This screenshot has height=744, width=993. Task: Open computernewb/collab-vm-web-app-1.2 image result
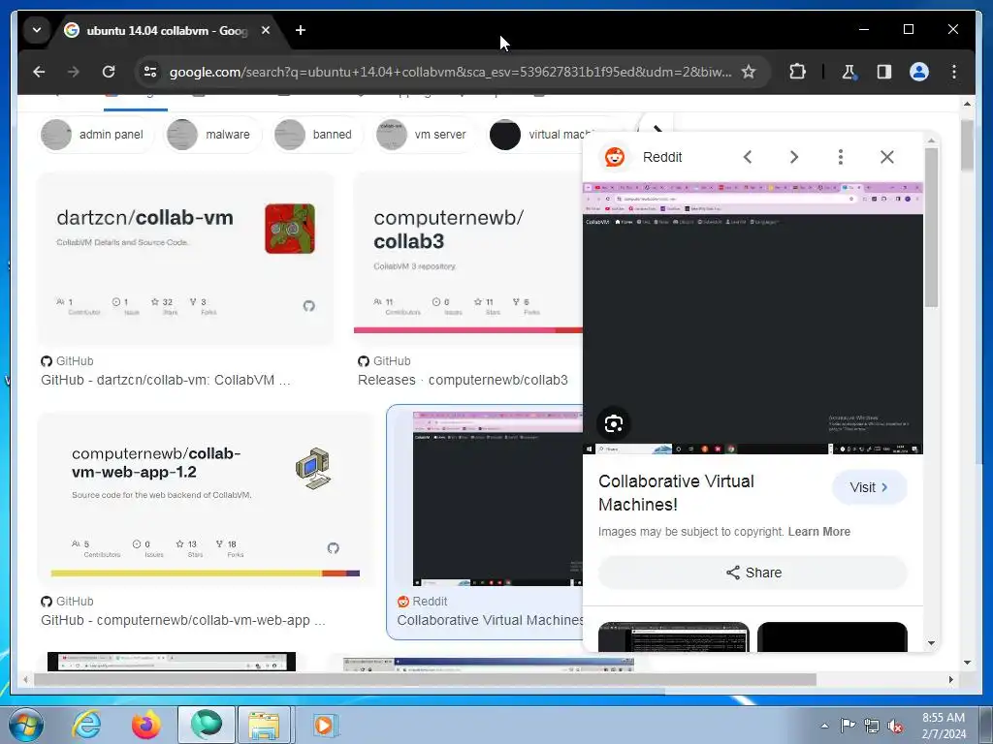[206, 500]
